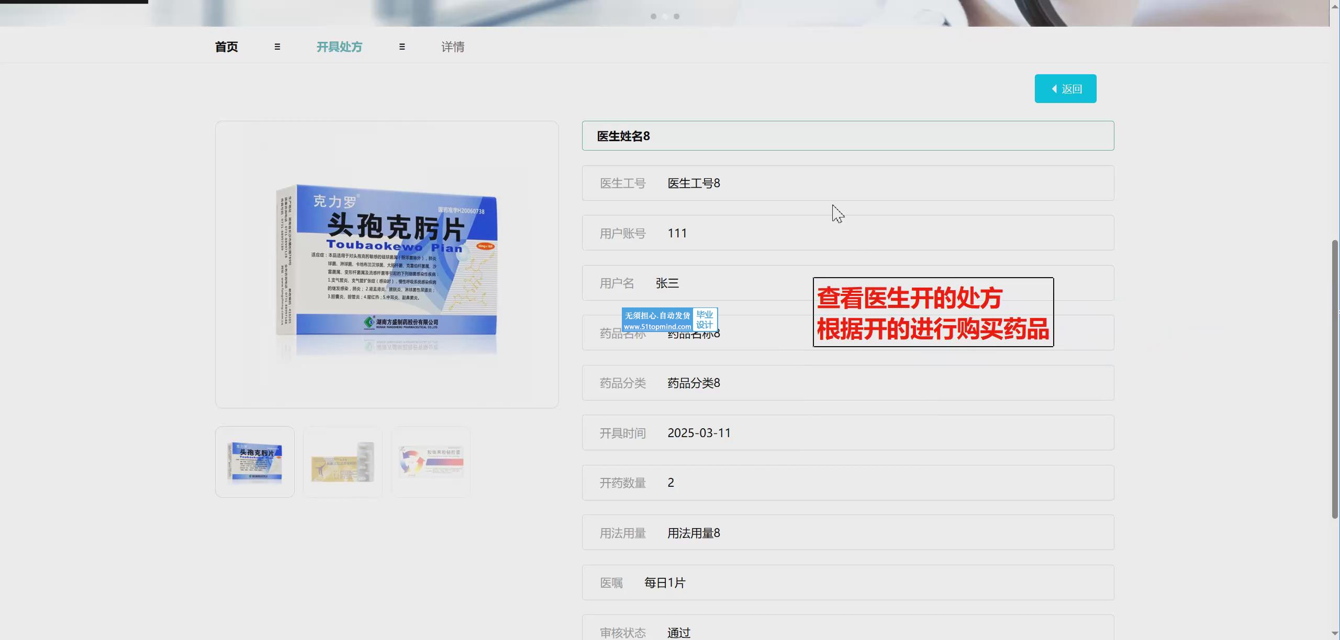Click scrollbar down arrow at bottom
This screenshot has width=1340, height=640.
pyautogui.click(x=1335, y=634)
